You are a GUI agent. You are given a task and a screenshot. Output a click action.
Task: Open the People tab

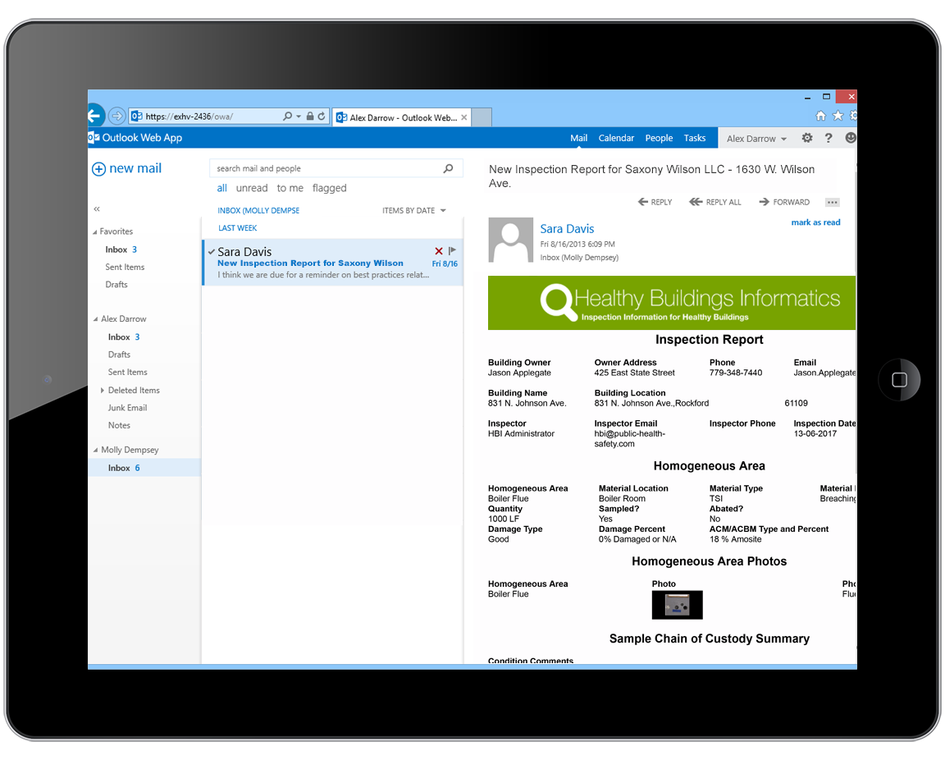(659, 138)
